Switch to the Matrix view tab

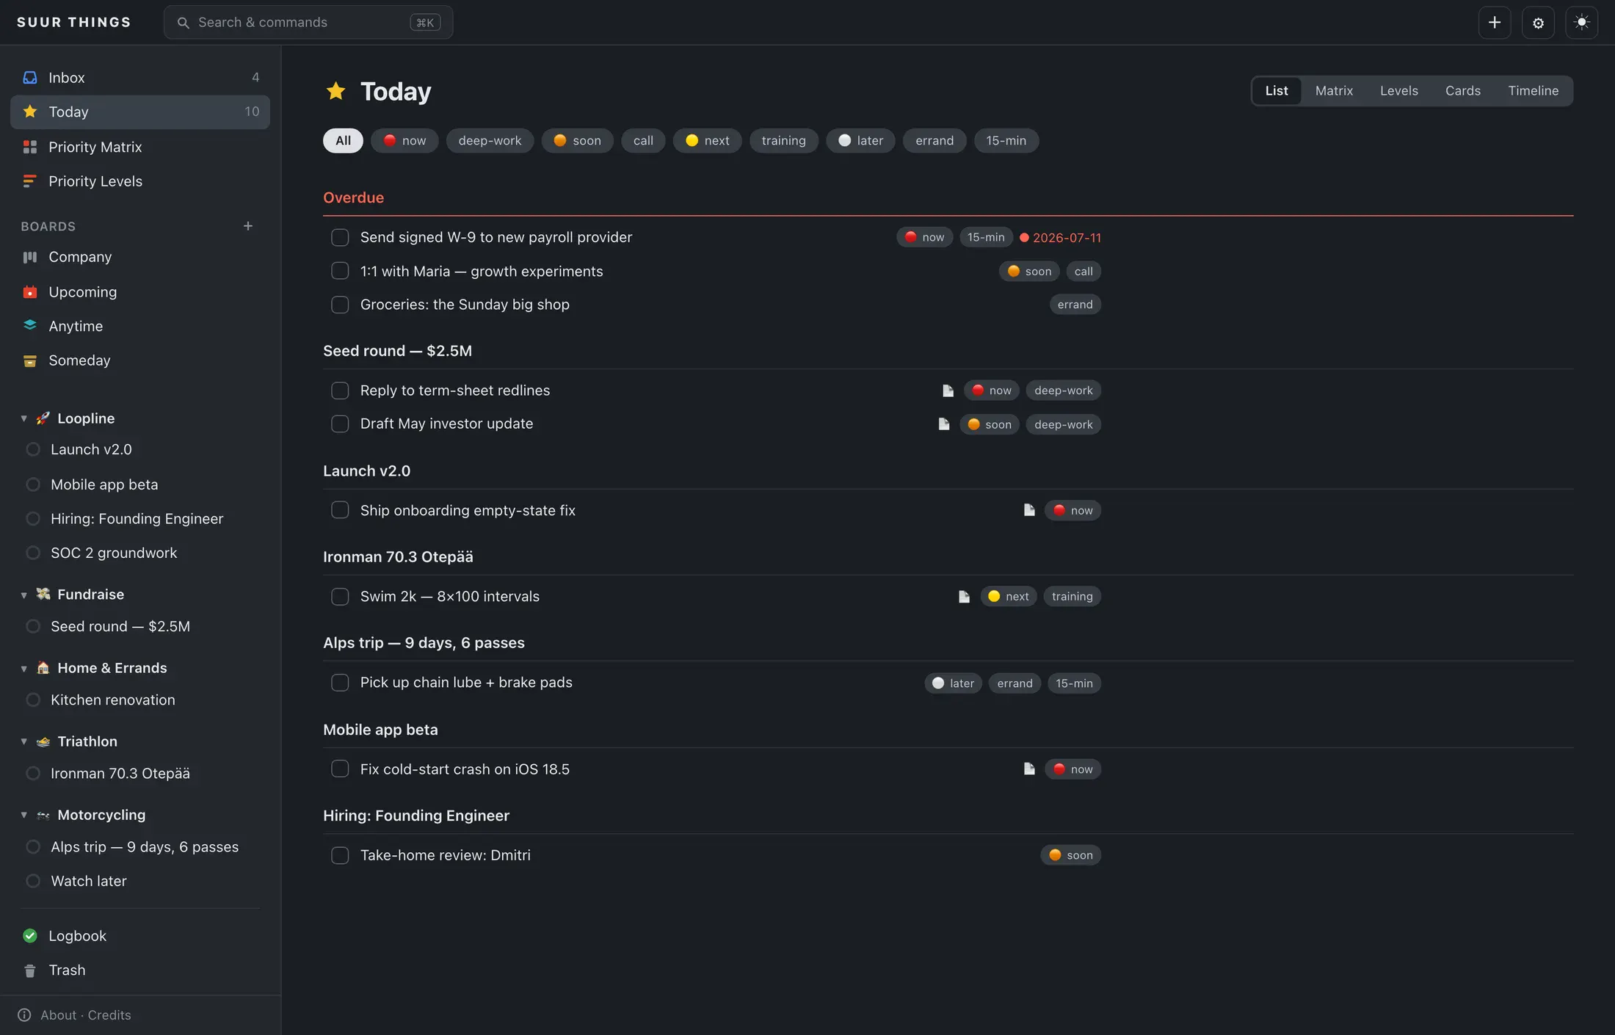click(x=1334, y=91)
